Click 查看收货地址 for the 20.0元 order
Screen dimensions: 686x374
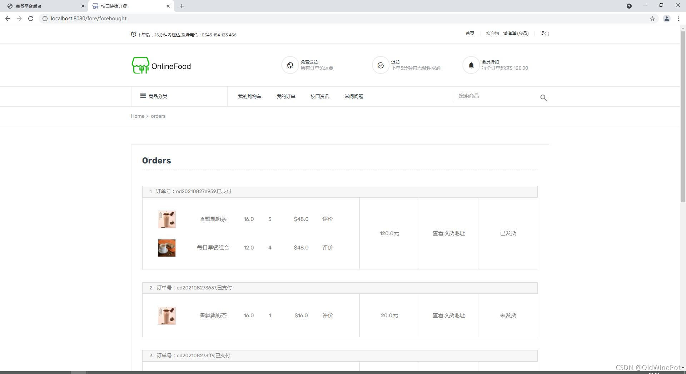point(448,315)
